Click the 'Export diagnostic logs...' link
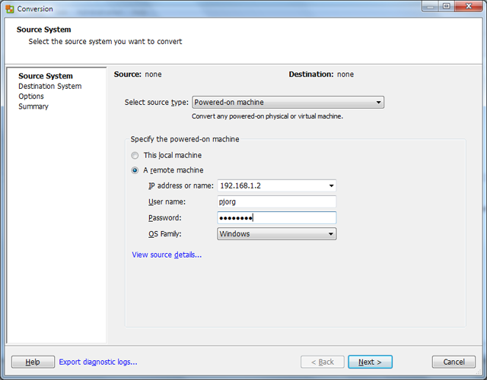 point(98,362)
